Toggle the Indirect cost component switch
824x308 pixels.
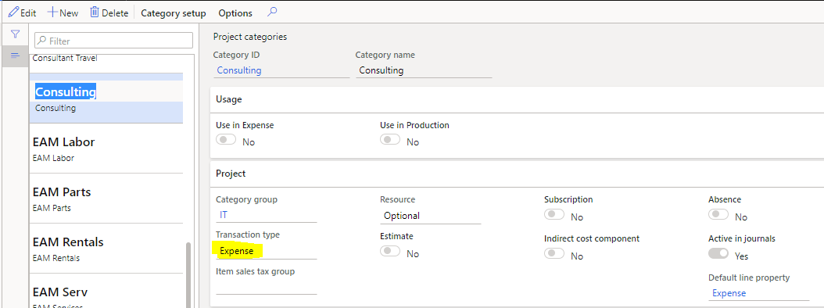coord(554,253)
